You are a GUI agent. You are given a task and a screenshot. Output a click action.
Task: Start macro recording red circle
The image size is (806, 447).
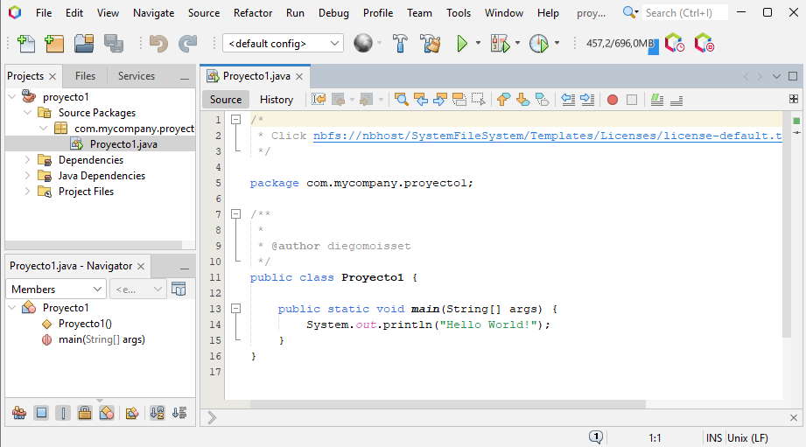[613, 100]
